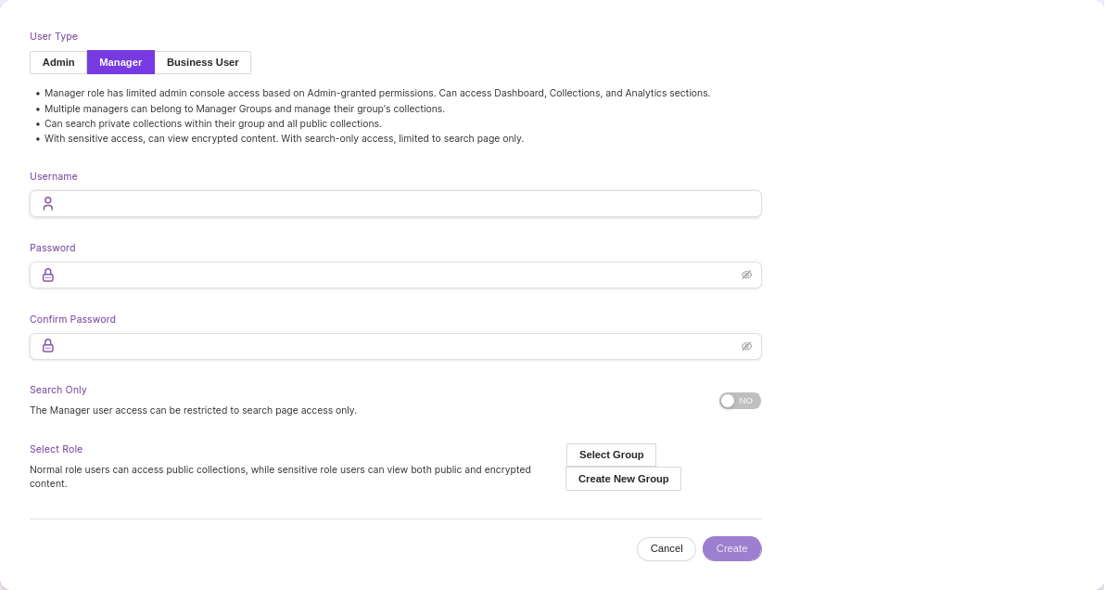Click the user icon in Username field

(x=48, y=204)
